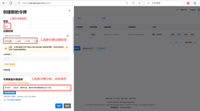This screenshot has height=111, width=200.
Task: Click the 无限制 tag in token row
Action: (x=93, y=35)
